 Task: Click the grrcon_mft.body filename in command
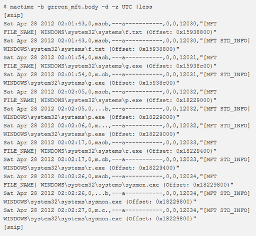coord(73,7)
